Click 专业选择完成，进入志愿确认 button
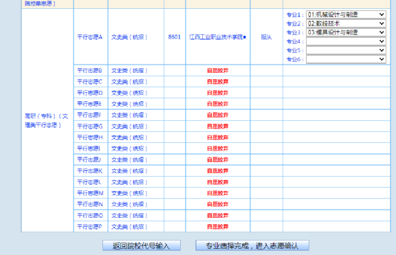The width and height of the screenshot is (396, 255). pyautogui.click(x=252, y=245)
